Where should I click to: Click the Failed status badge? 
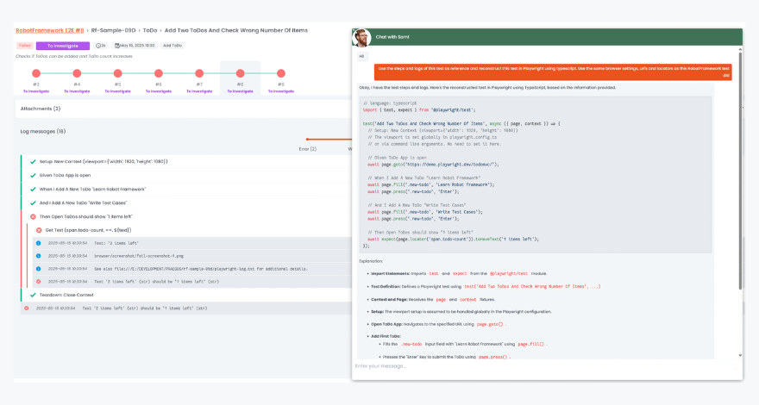point(24,46)
